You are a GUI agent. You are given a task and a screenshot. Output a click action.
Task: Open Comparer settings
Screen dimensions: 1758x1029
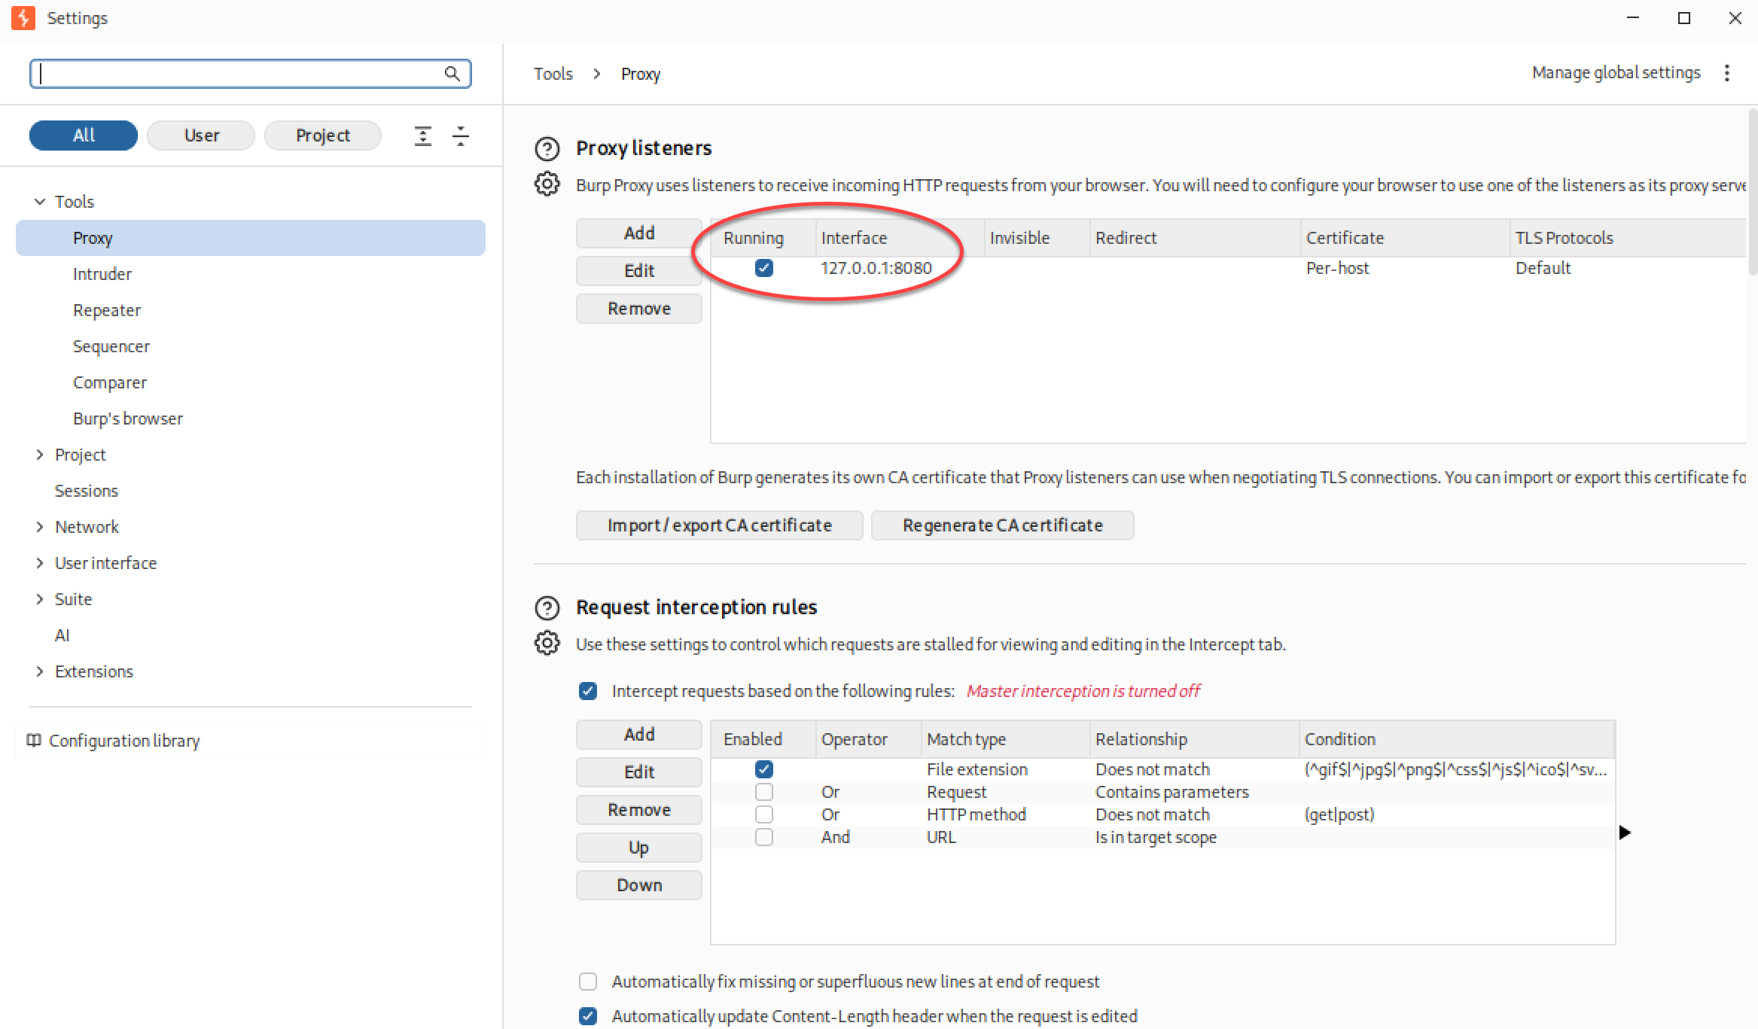[x=110, y=382]
